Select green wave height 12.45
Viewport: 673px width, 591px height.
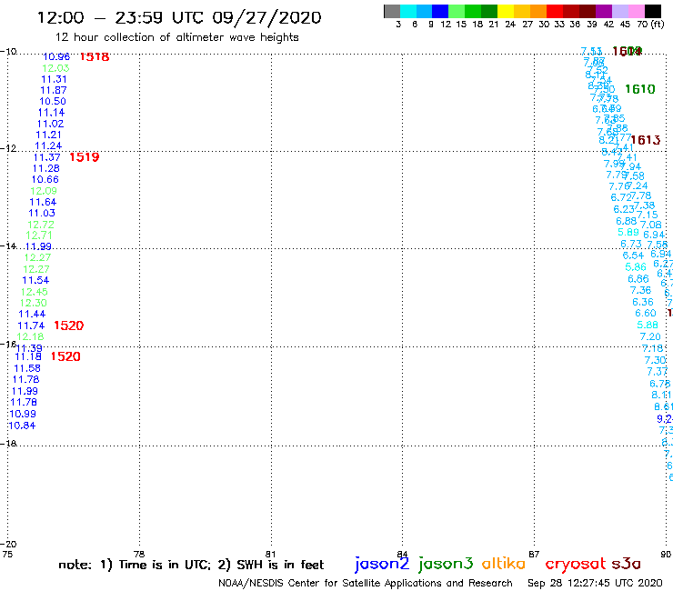point(35,292)
